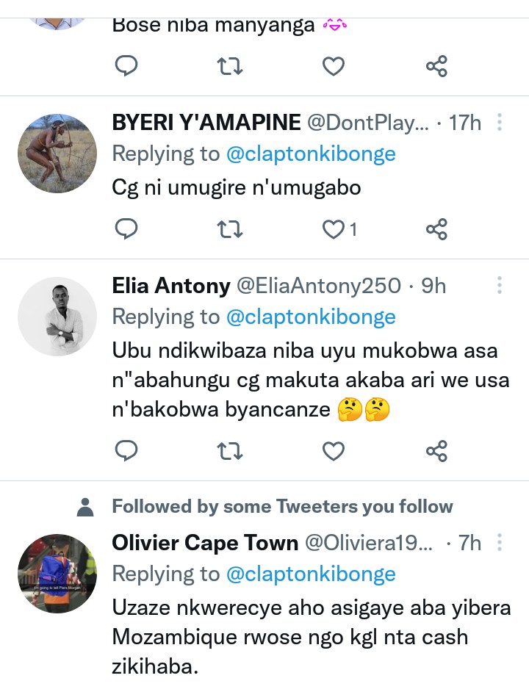Like Elia Antony's tweet
Image resolution: width=529 pixels, height=692 pixels.
point(334,450)
